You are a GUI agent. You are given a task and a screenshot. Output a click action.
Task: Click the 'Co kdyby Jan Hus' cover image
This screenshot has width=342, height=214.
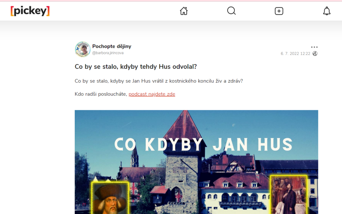pyautogui.click(x=196, y=162)
